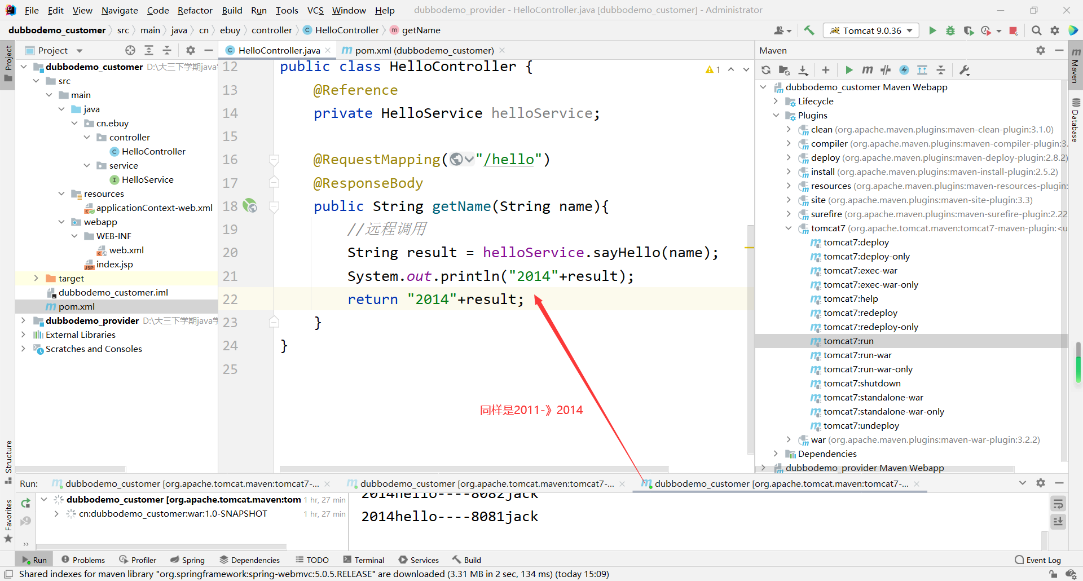Close the HelloController.java tab
This screenshot has height=581, width=1083.
pyautogui.click(x=328, y=50)
